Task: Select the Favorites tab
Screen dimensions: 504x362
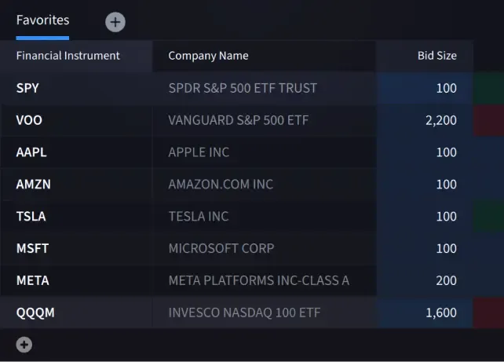Action: [x=42, y=20]
